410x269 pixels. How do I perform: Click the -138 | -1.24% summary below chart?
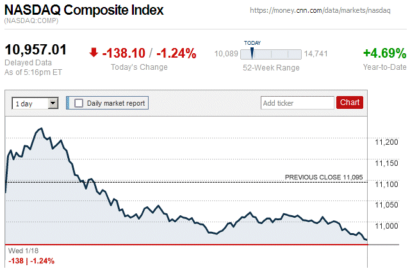click(31, 261)
